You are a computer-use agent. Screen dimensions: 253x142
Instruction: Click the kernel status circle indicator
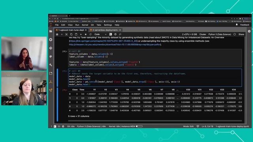point(234,34)
